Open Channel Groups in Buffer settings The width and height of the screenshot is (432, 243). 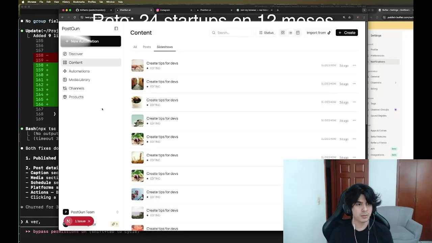pyautogui.click(x=380, y=110)
